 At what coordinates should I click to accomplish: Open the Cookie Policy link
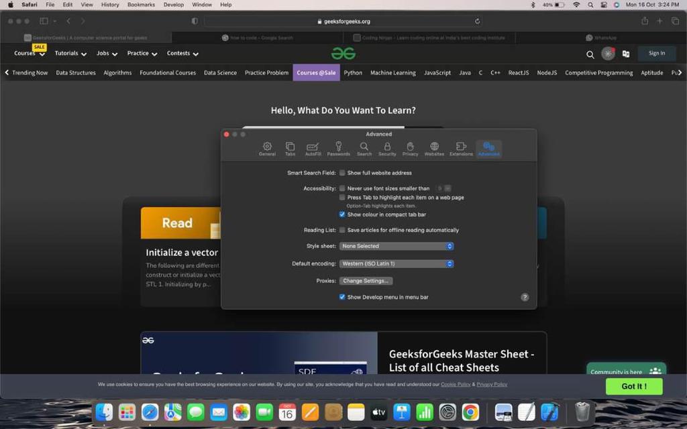click(456, 384)
